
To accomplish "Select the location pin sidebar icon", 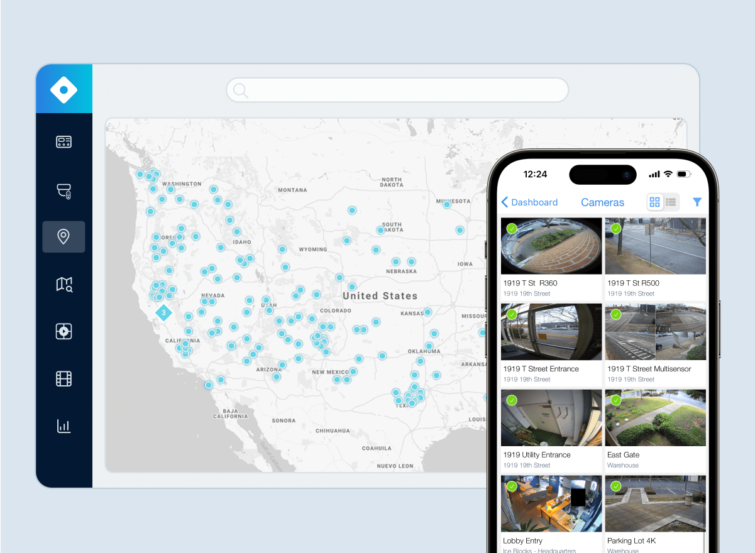I will tap(63, 237).
